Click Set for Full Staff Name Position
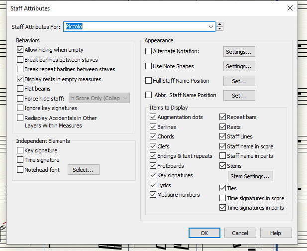 [x=239, y=81]
